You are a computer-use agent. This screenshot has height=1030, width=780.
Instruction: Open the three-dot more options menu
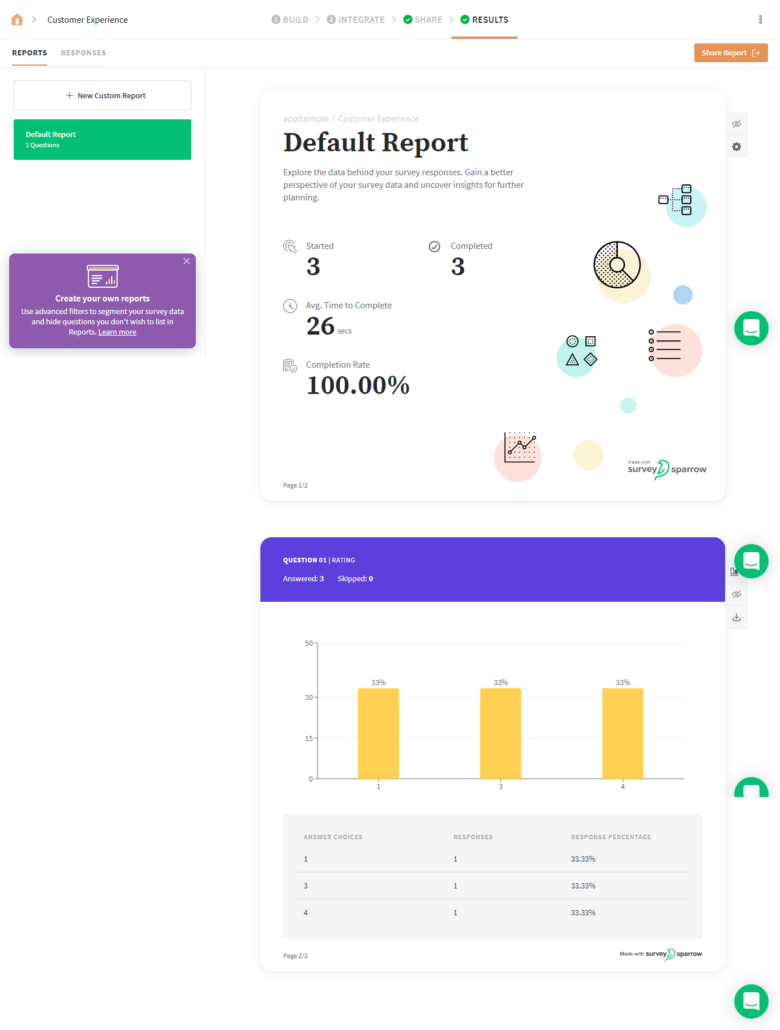point(760,20)
